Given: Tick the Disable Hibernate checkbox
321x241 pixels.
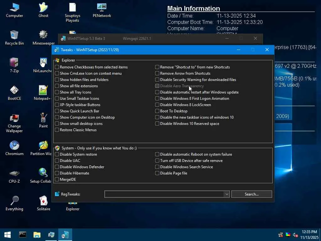Looking at the screenshot, I should click(x=57, y=173).
